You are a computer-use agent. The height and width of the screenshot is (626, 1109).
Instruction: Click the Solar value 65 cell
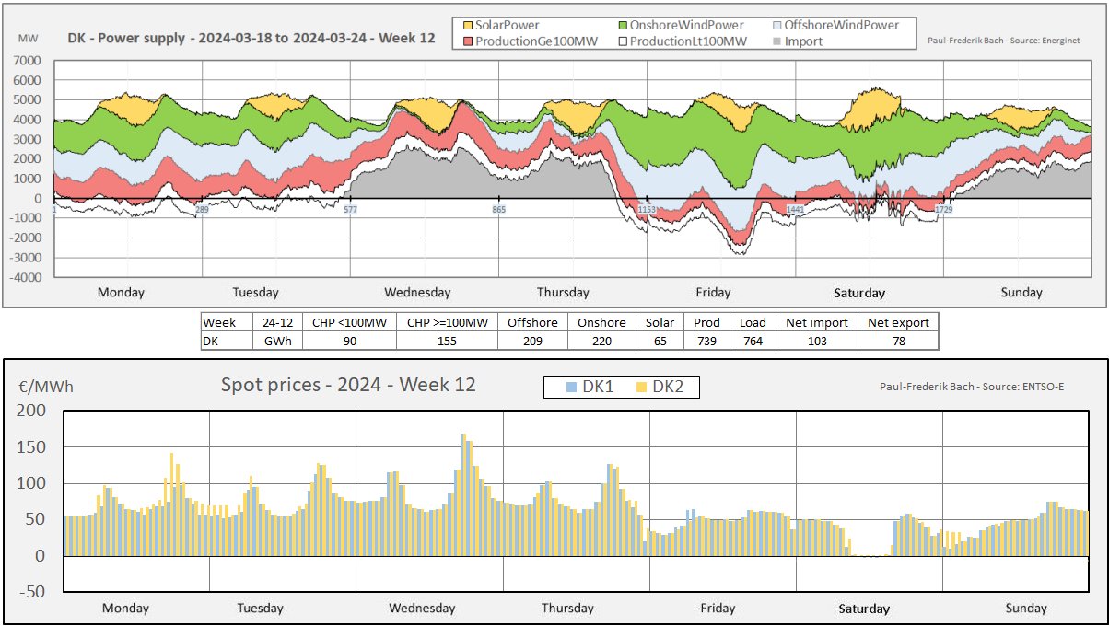pos(659,341)
